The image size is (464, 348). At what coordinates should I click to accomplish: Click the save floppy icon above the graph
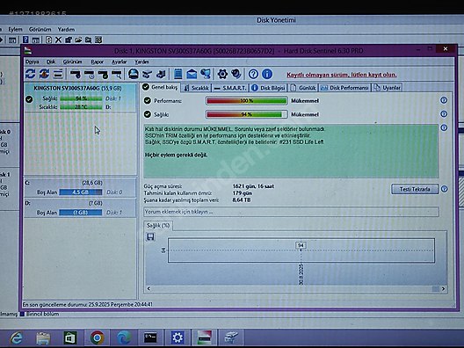tap(150, 236)
